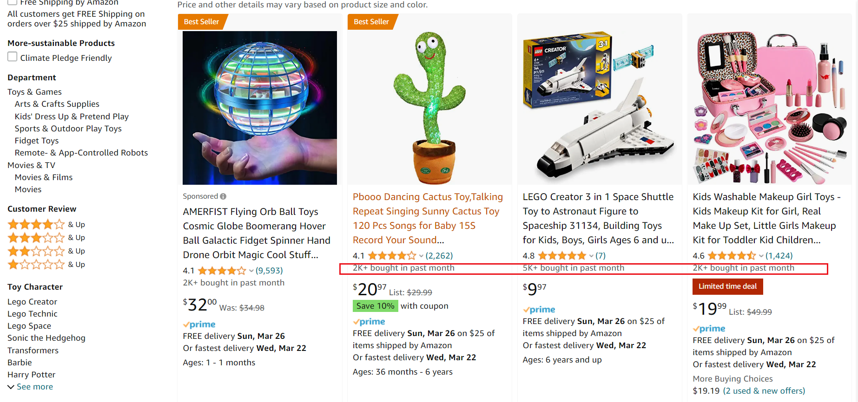Filter by Lego Technic character
Image resolution: width=858 pixels, height=402 pixels.
tap(33, 314)
